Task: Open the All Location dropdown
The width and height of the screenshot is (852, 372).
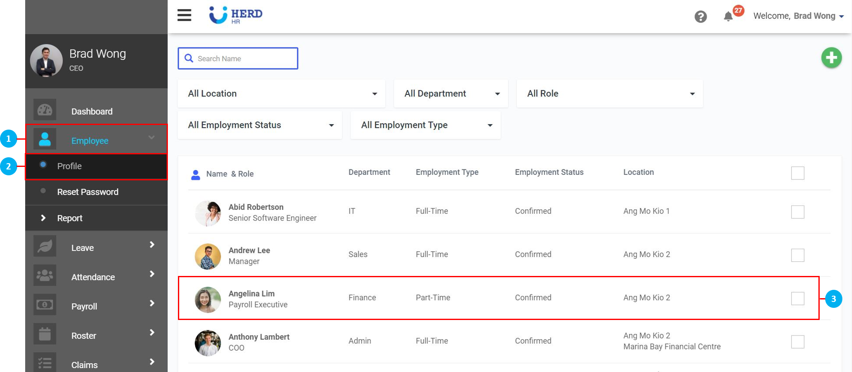Action: (x=281, y=94)
